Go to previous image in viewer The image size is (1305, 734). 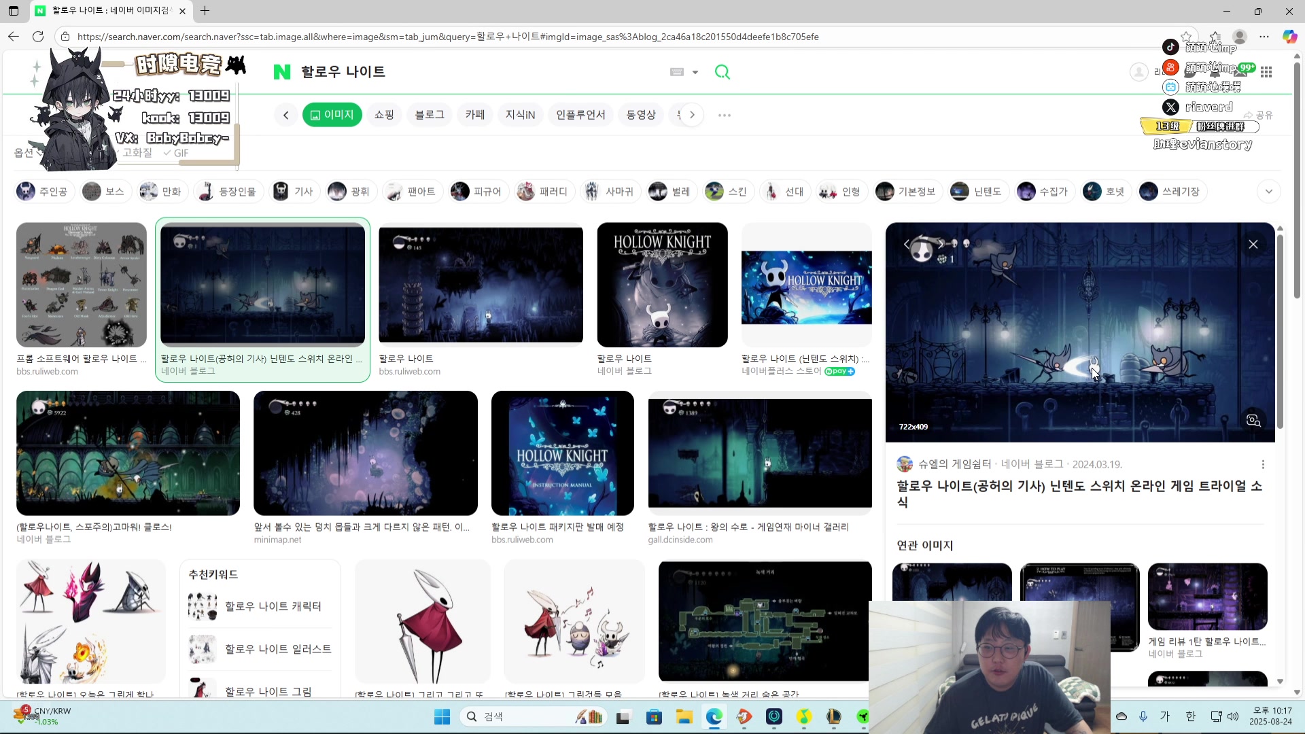[906, 244]
